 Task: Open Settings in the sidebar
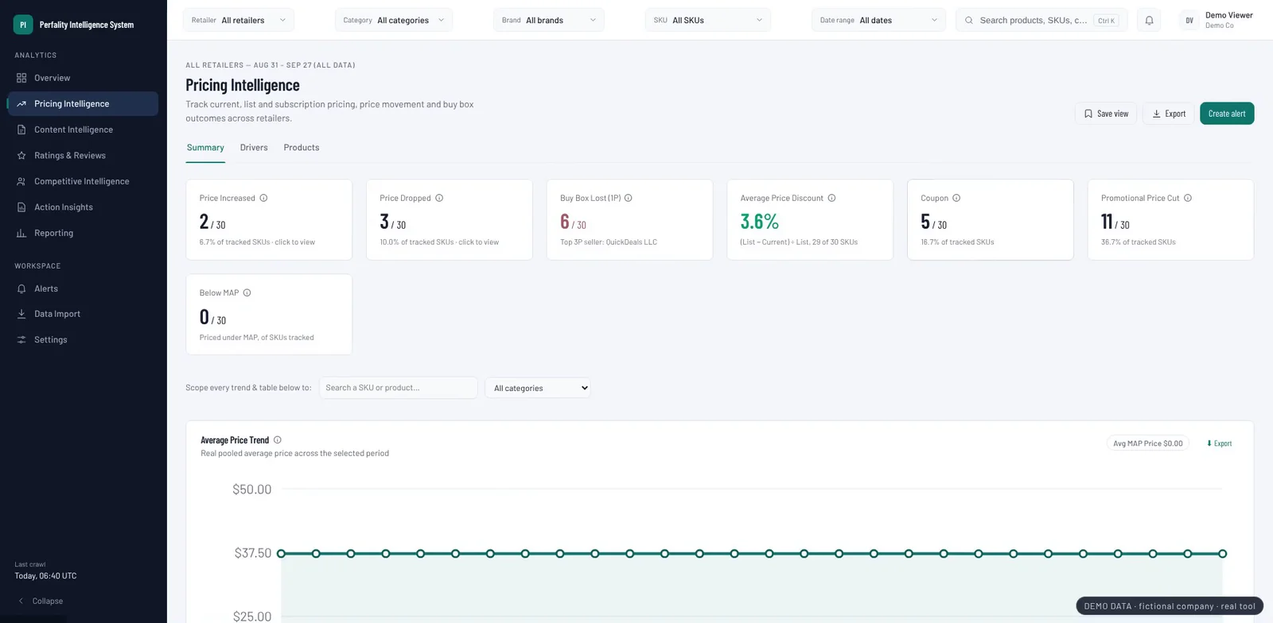click(x=83, y=339)
